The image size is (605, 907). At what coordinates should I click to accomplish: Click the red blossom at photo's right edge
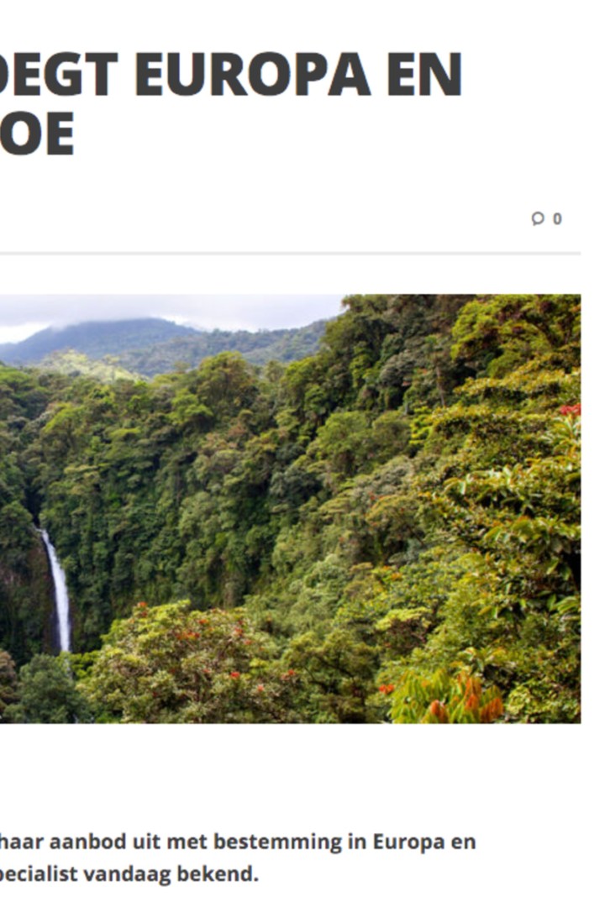click(x=571, y=410)
